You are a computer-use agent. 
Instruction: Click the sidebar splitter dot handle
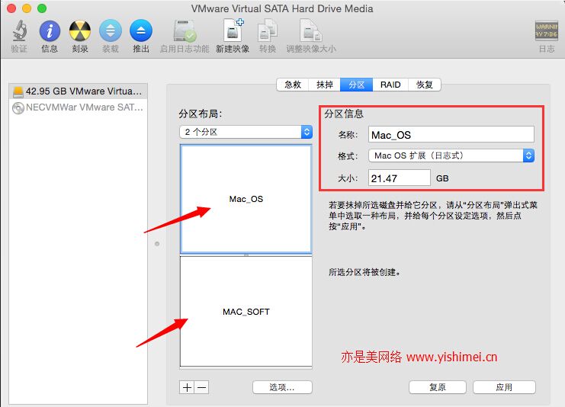coord(157,244)
